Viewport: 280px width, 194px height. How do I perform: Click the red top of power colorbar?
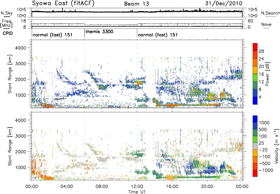[255, 47]
